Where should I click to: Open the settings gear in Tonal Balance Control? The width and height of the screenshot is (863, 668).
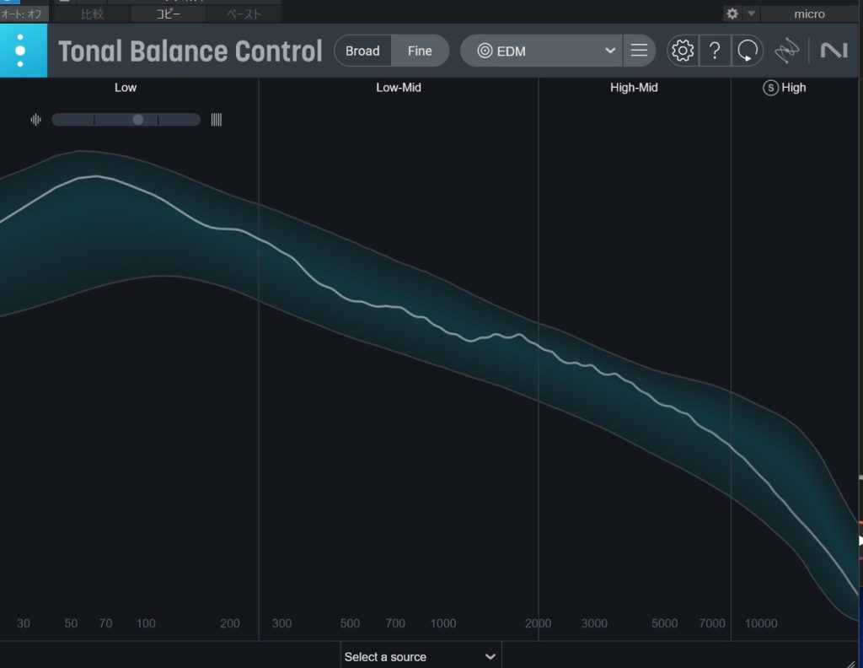(683, 51)
